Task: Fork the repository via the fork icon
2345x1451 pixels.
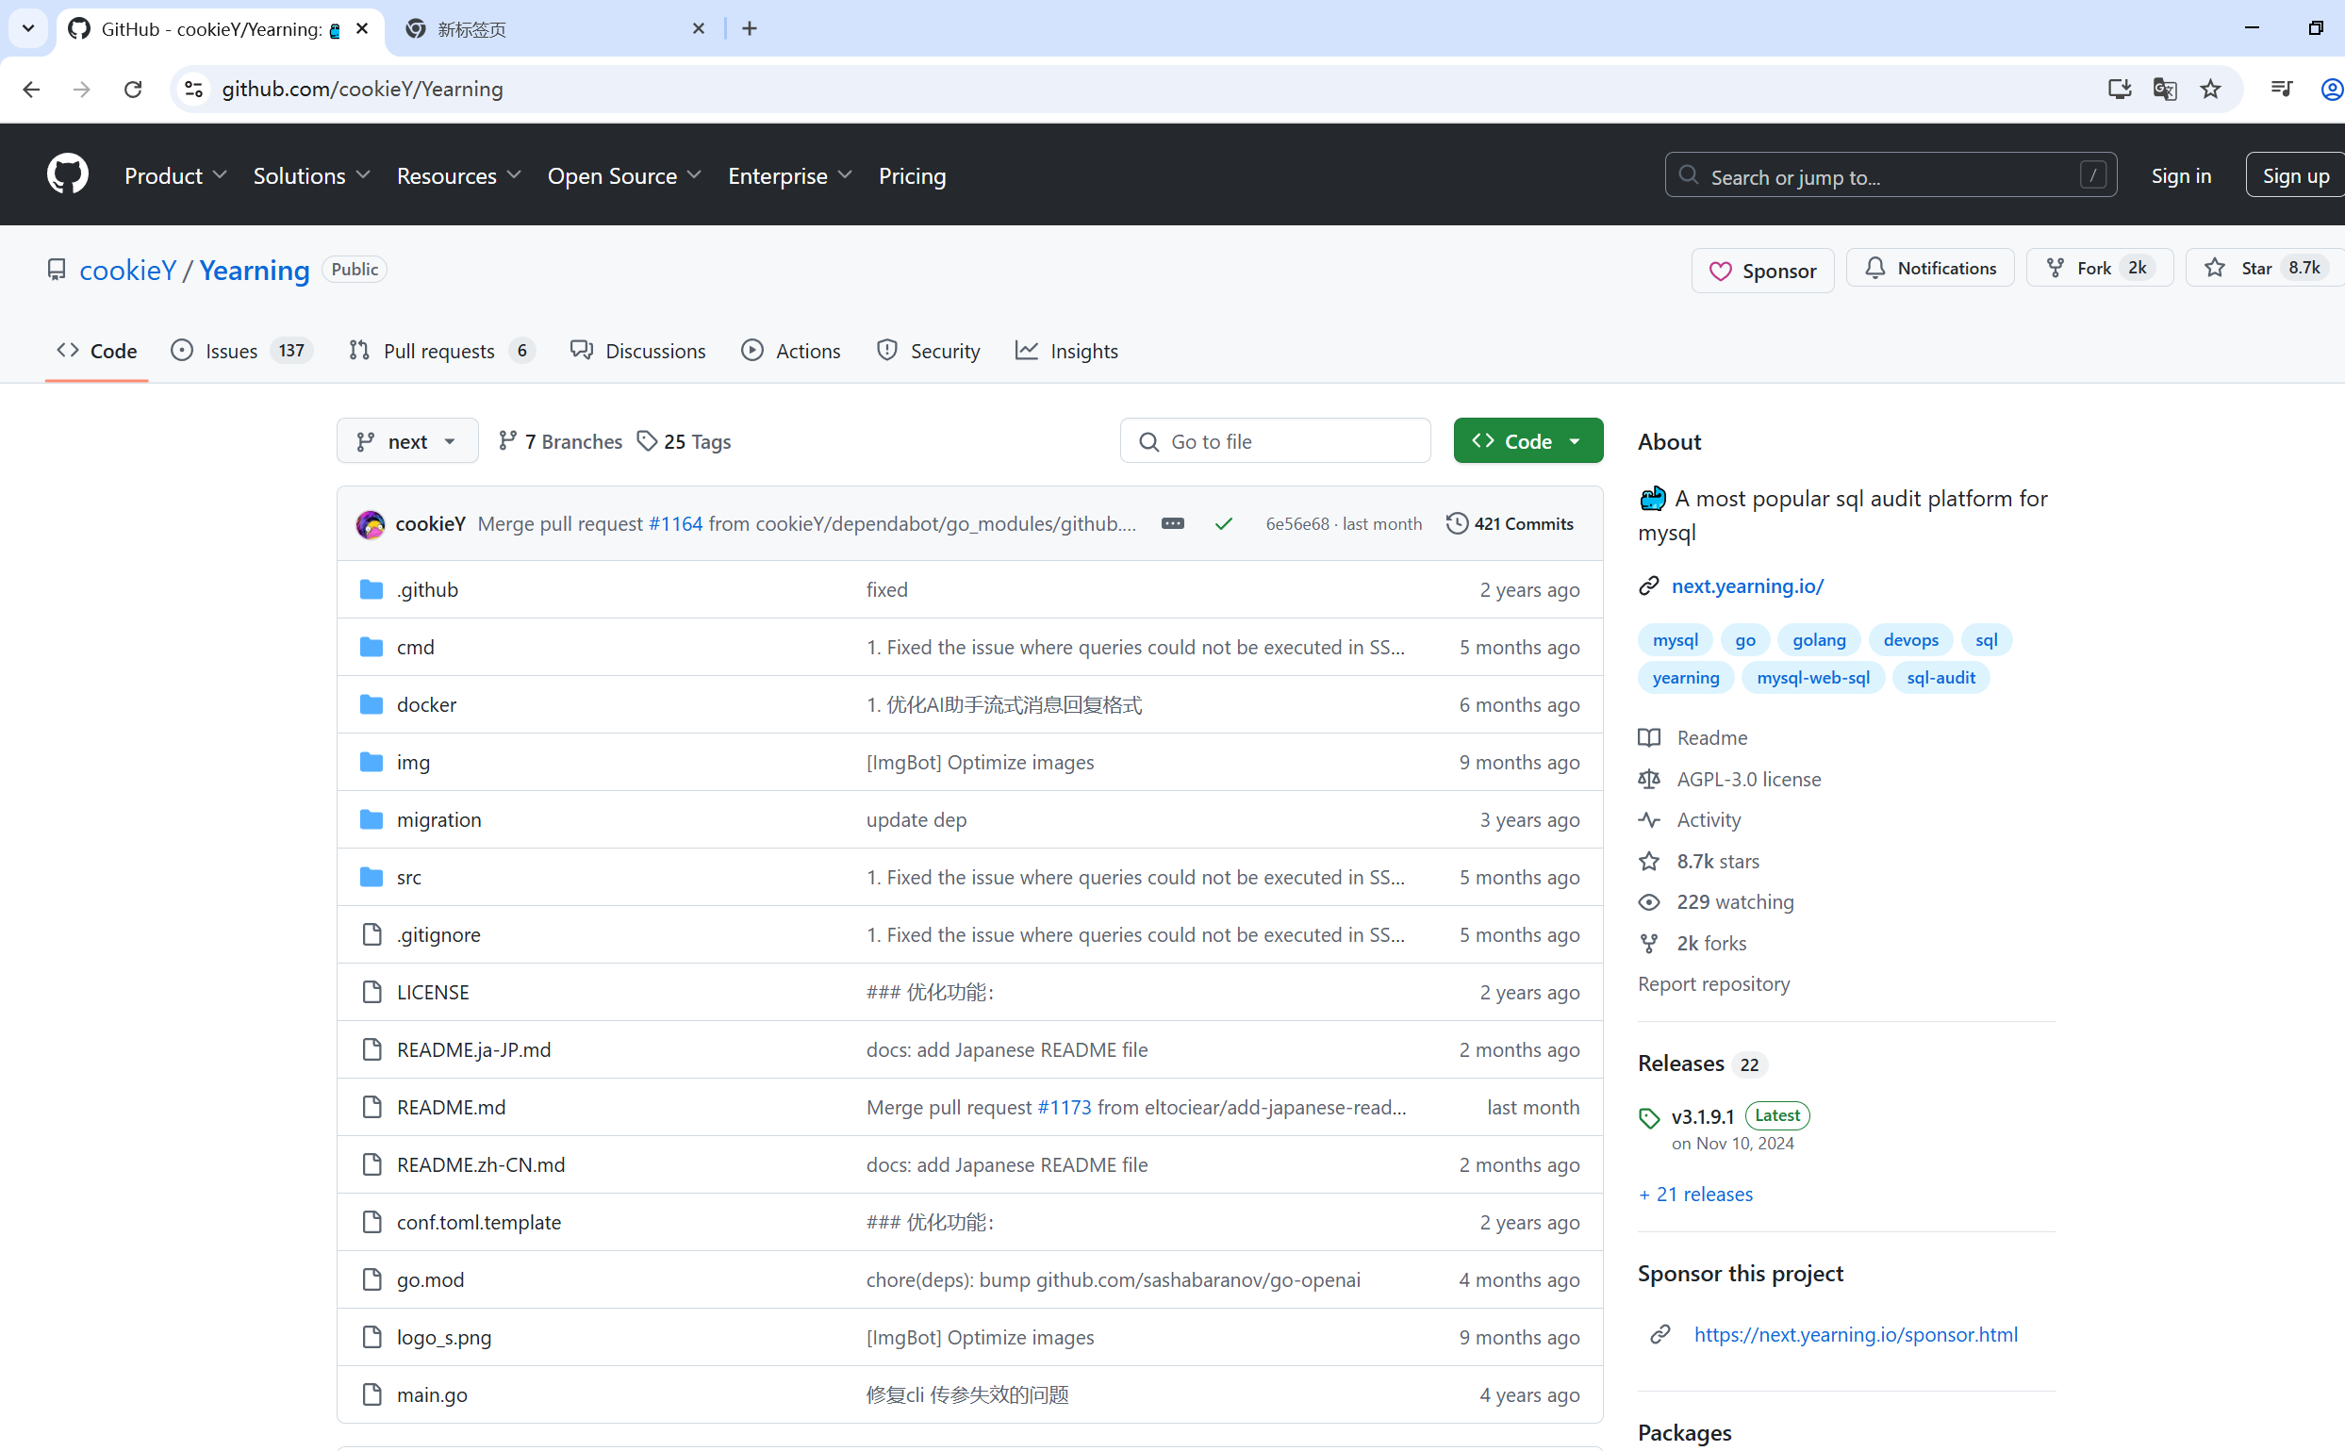Action: 2056,268
